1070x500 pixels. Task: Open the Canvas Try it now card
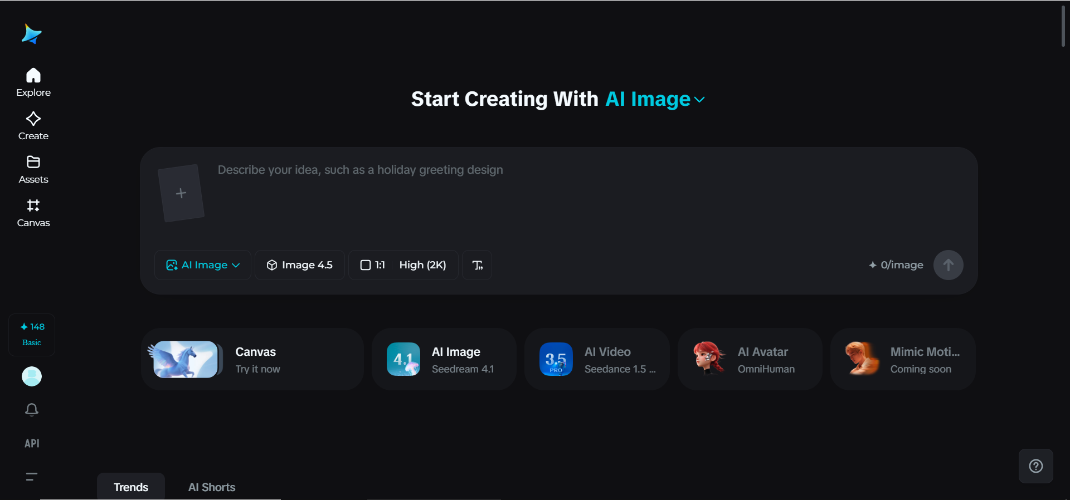[x=252, y=359]
